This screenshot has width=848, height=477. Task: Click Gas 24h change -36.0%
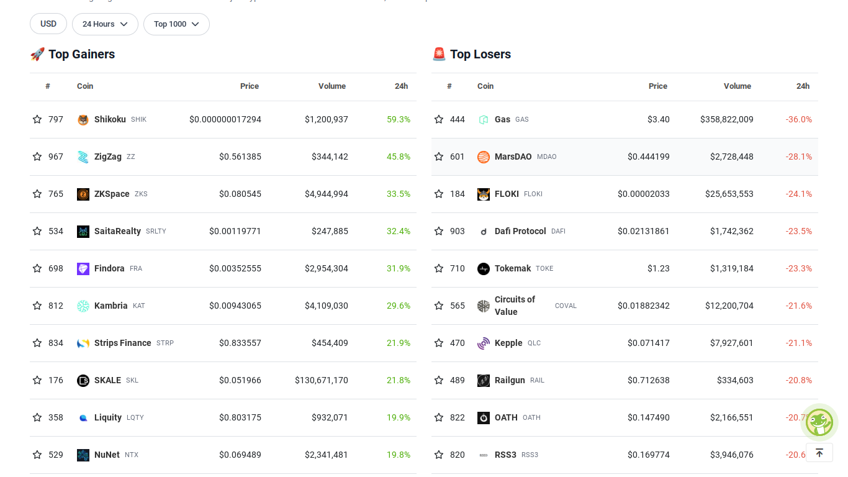(x=799, y=119)
